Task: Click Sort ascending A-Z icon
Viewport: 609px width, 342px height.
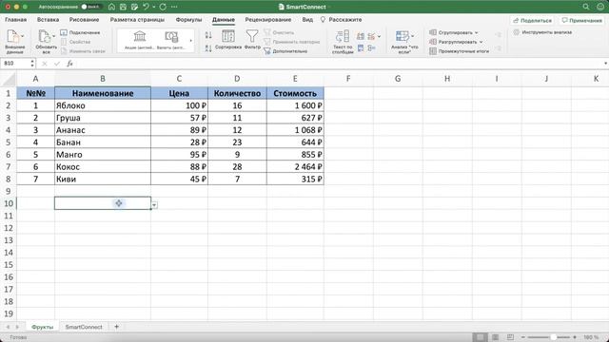Action: coord(208,35)
